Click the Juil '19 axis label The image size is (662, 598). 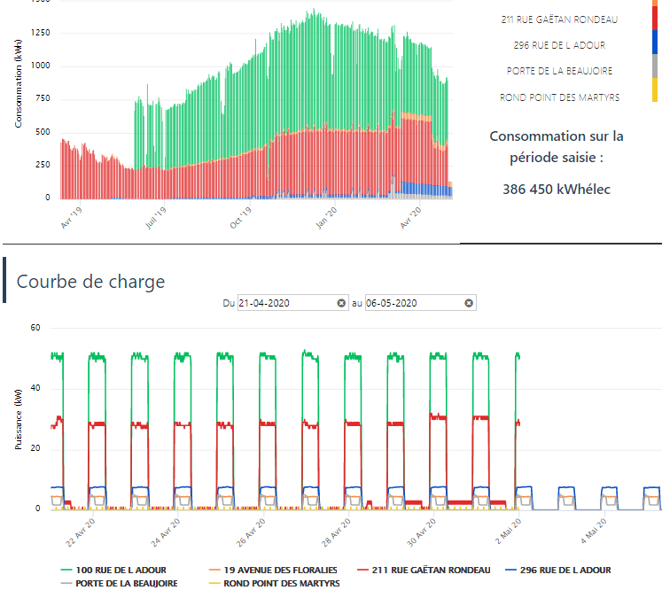point(155,218)
